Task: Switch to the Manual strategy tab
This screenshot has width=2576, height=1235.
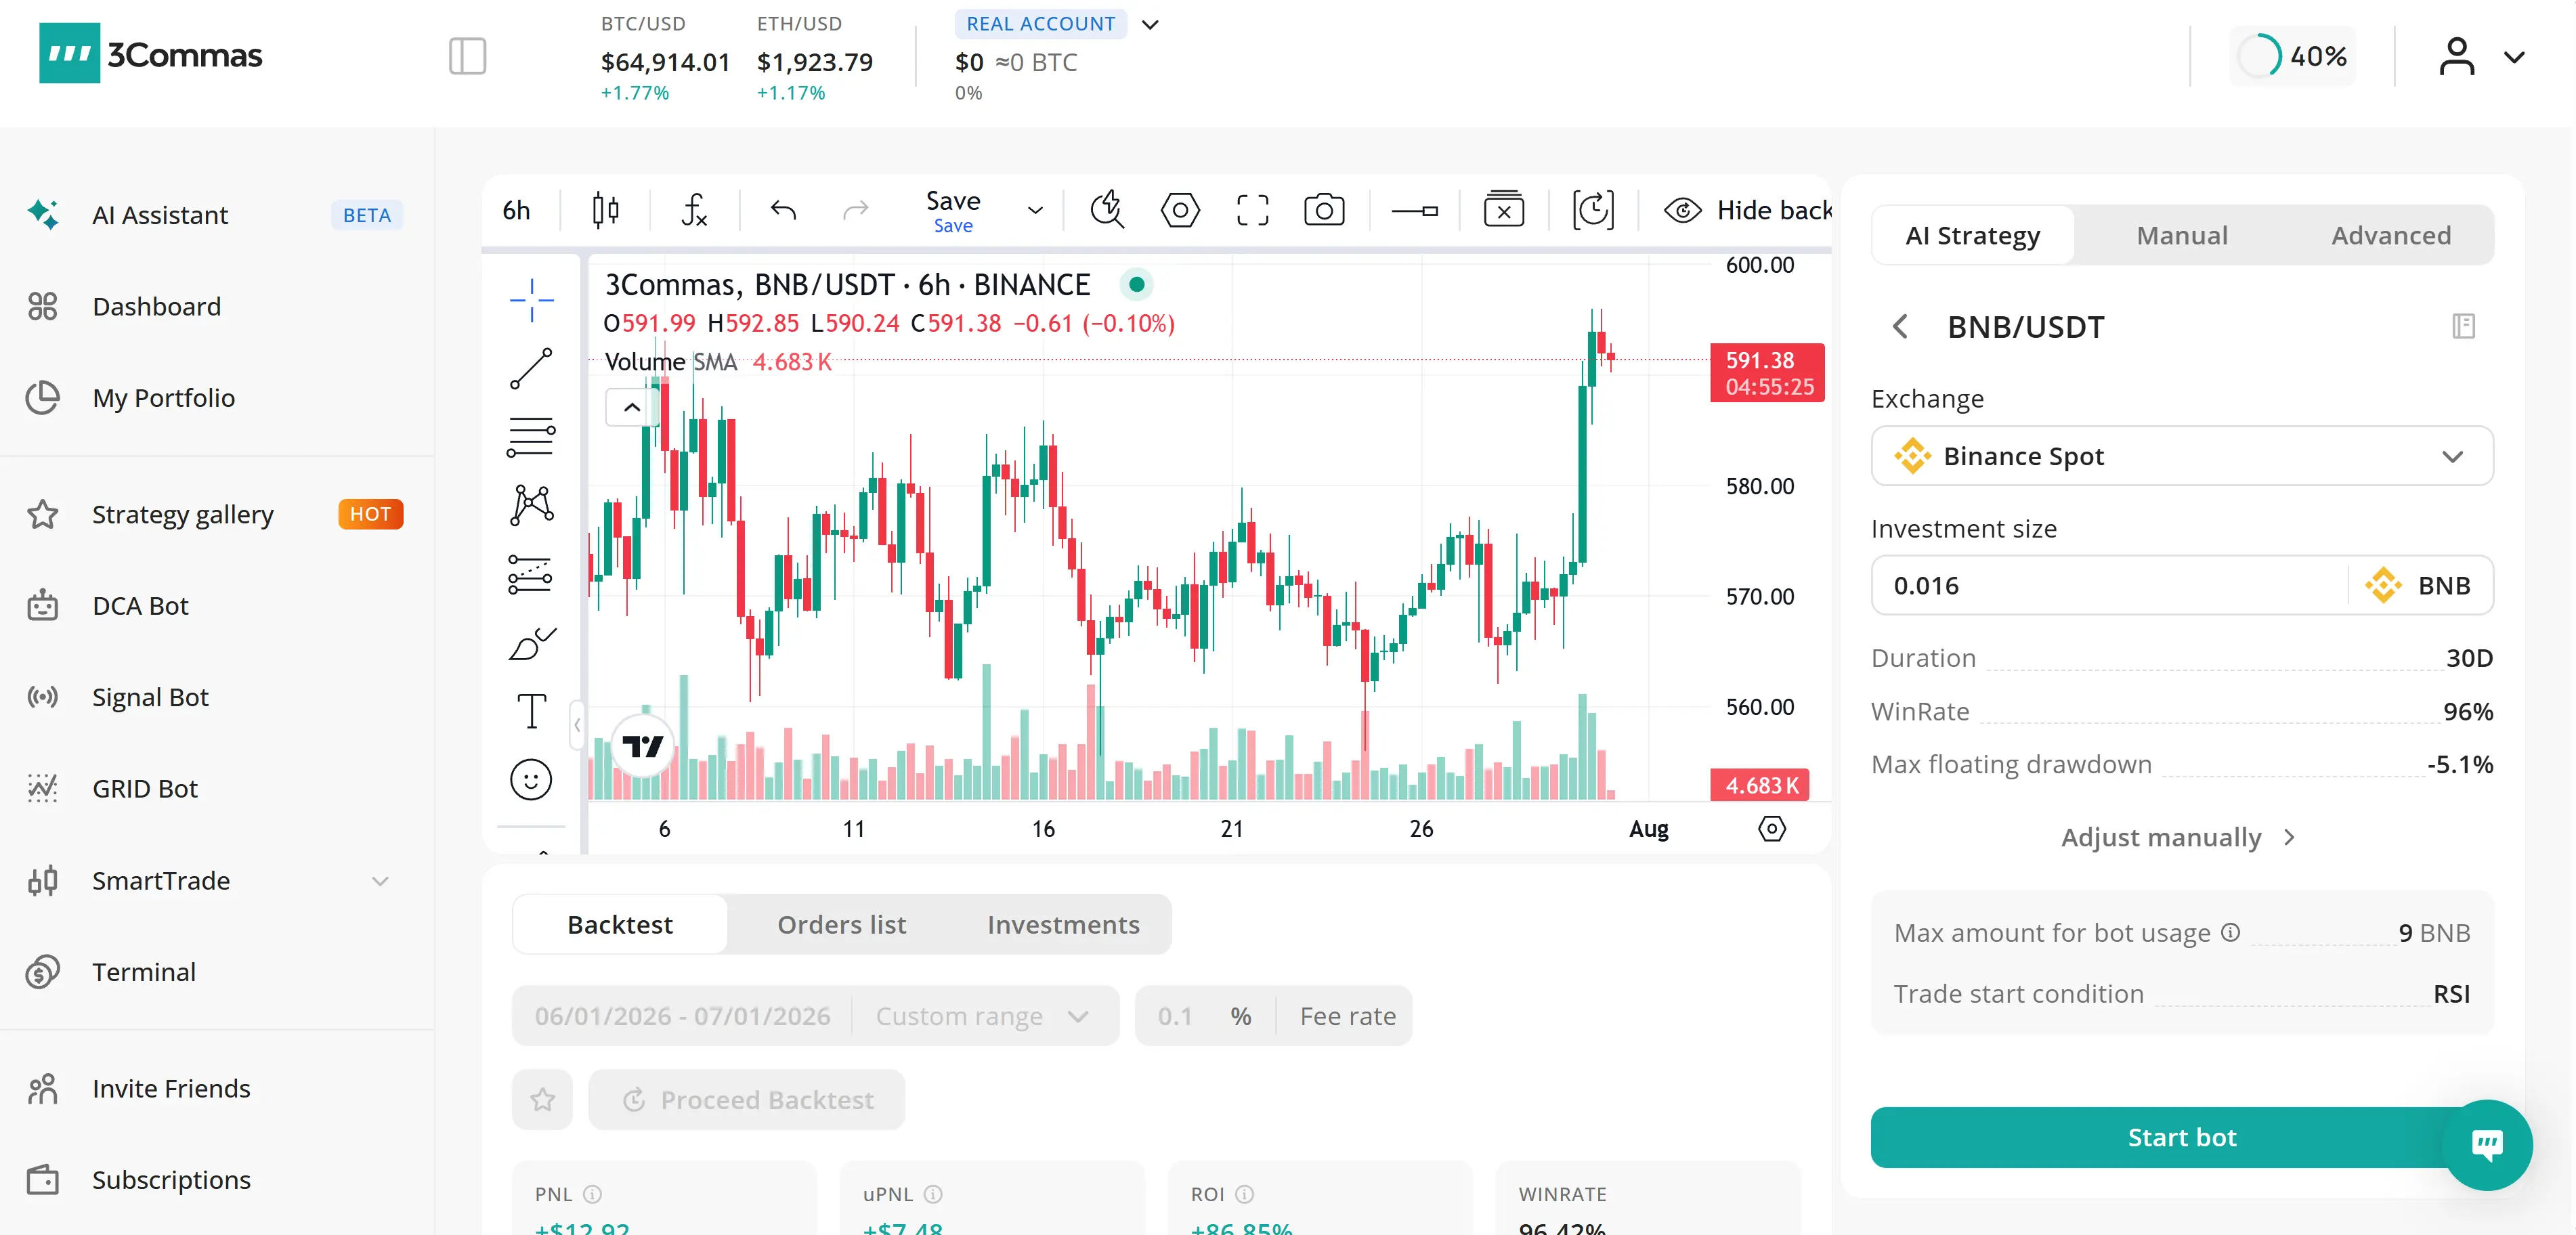Action: pos(2181,236)
